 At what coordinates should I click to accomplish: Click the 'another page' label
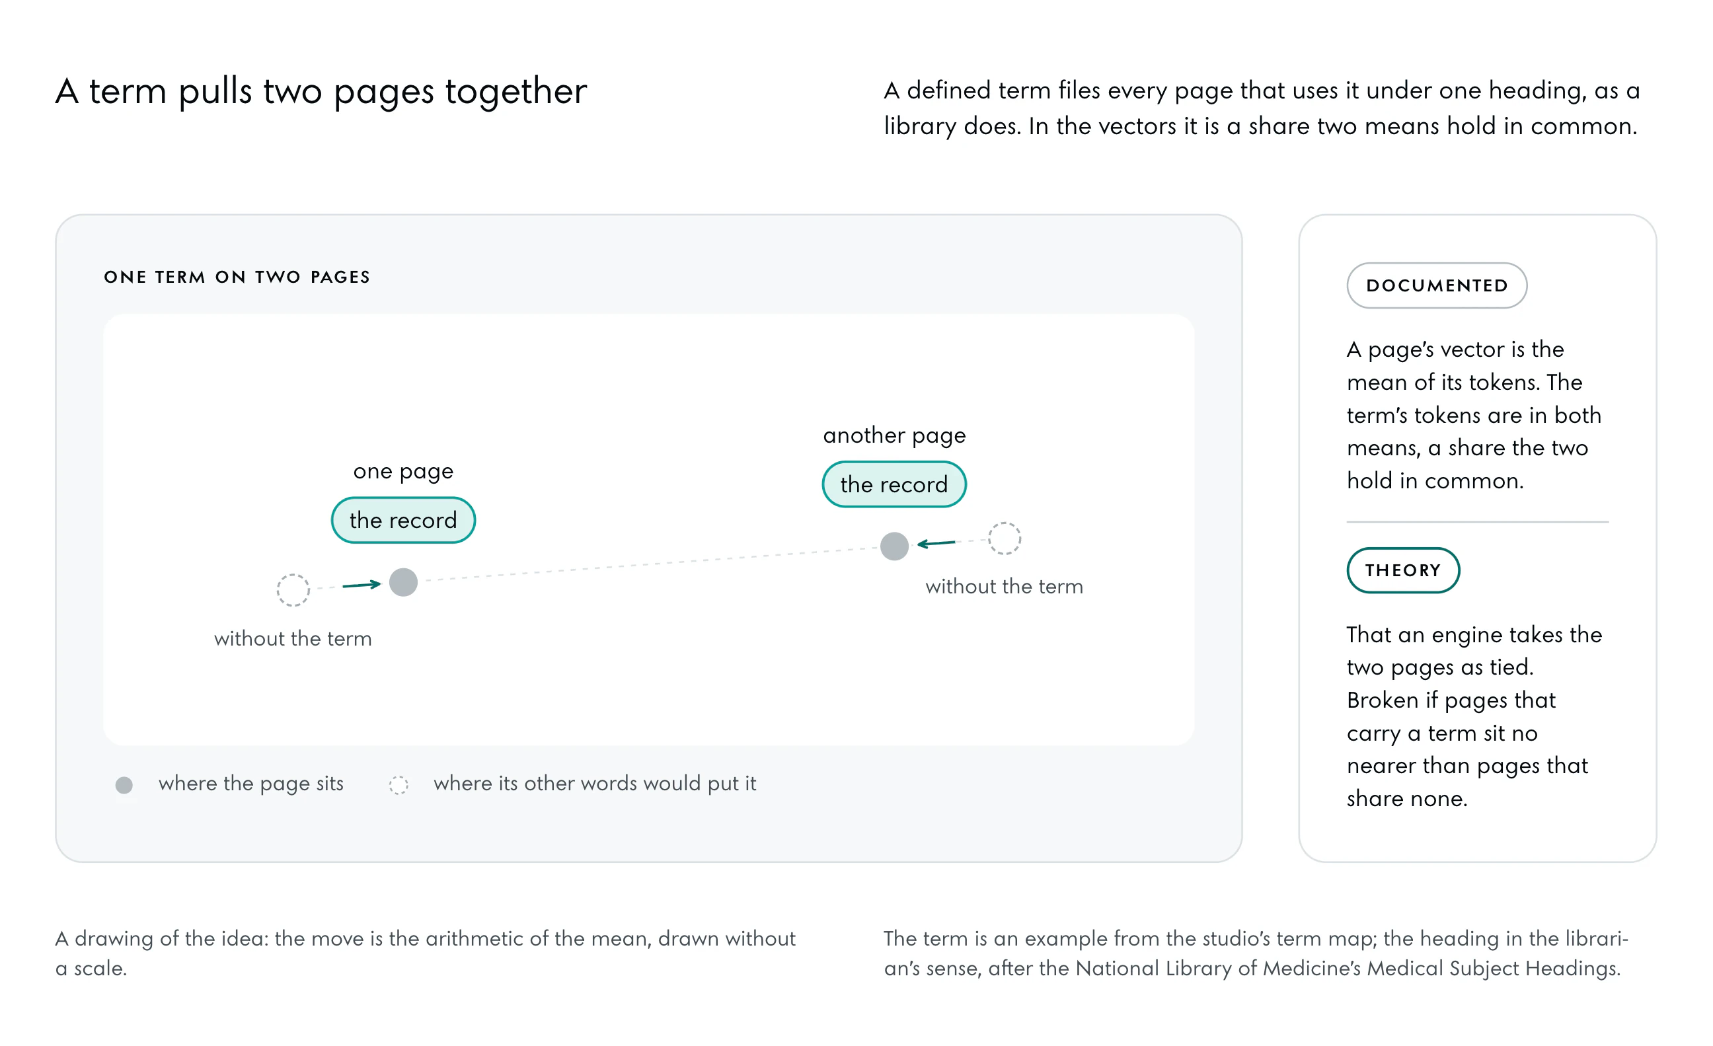click(x=894, y=435)
